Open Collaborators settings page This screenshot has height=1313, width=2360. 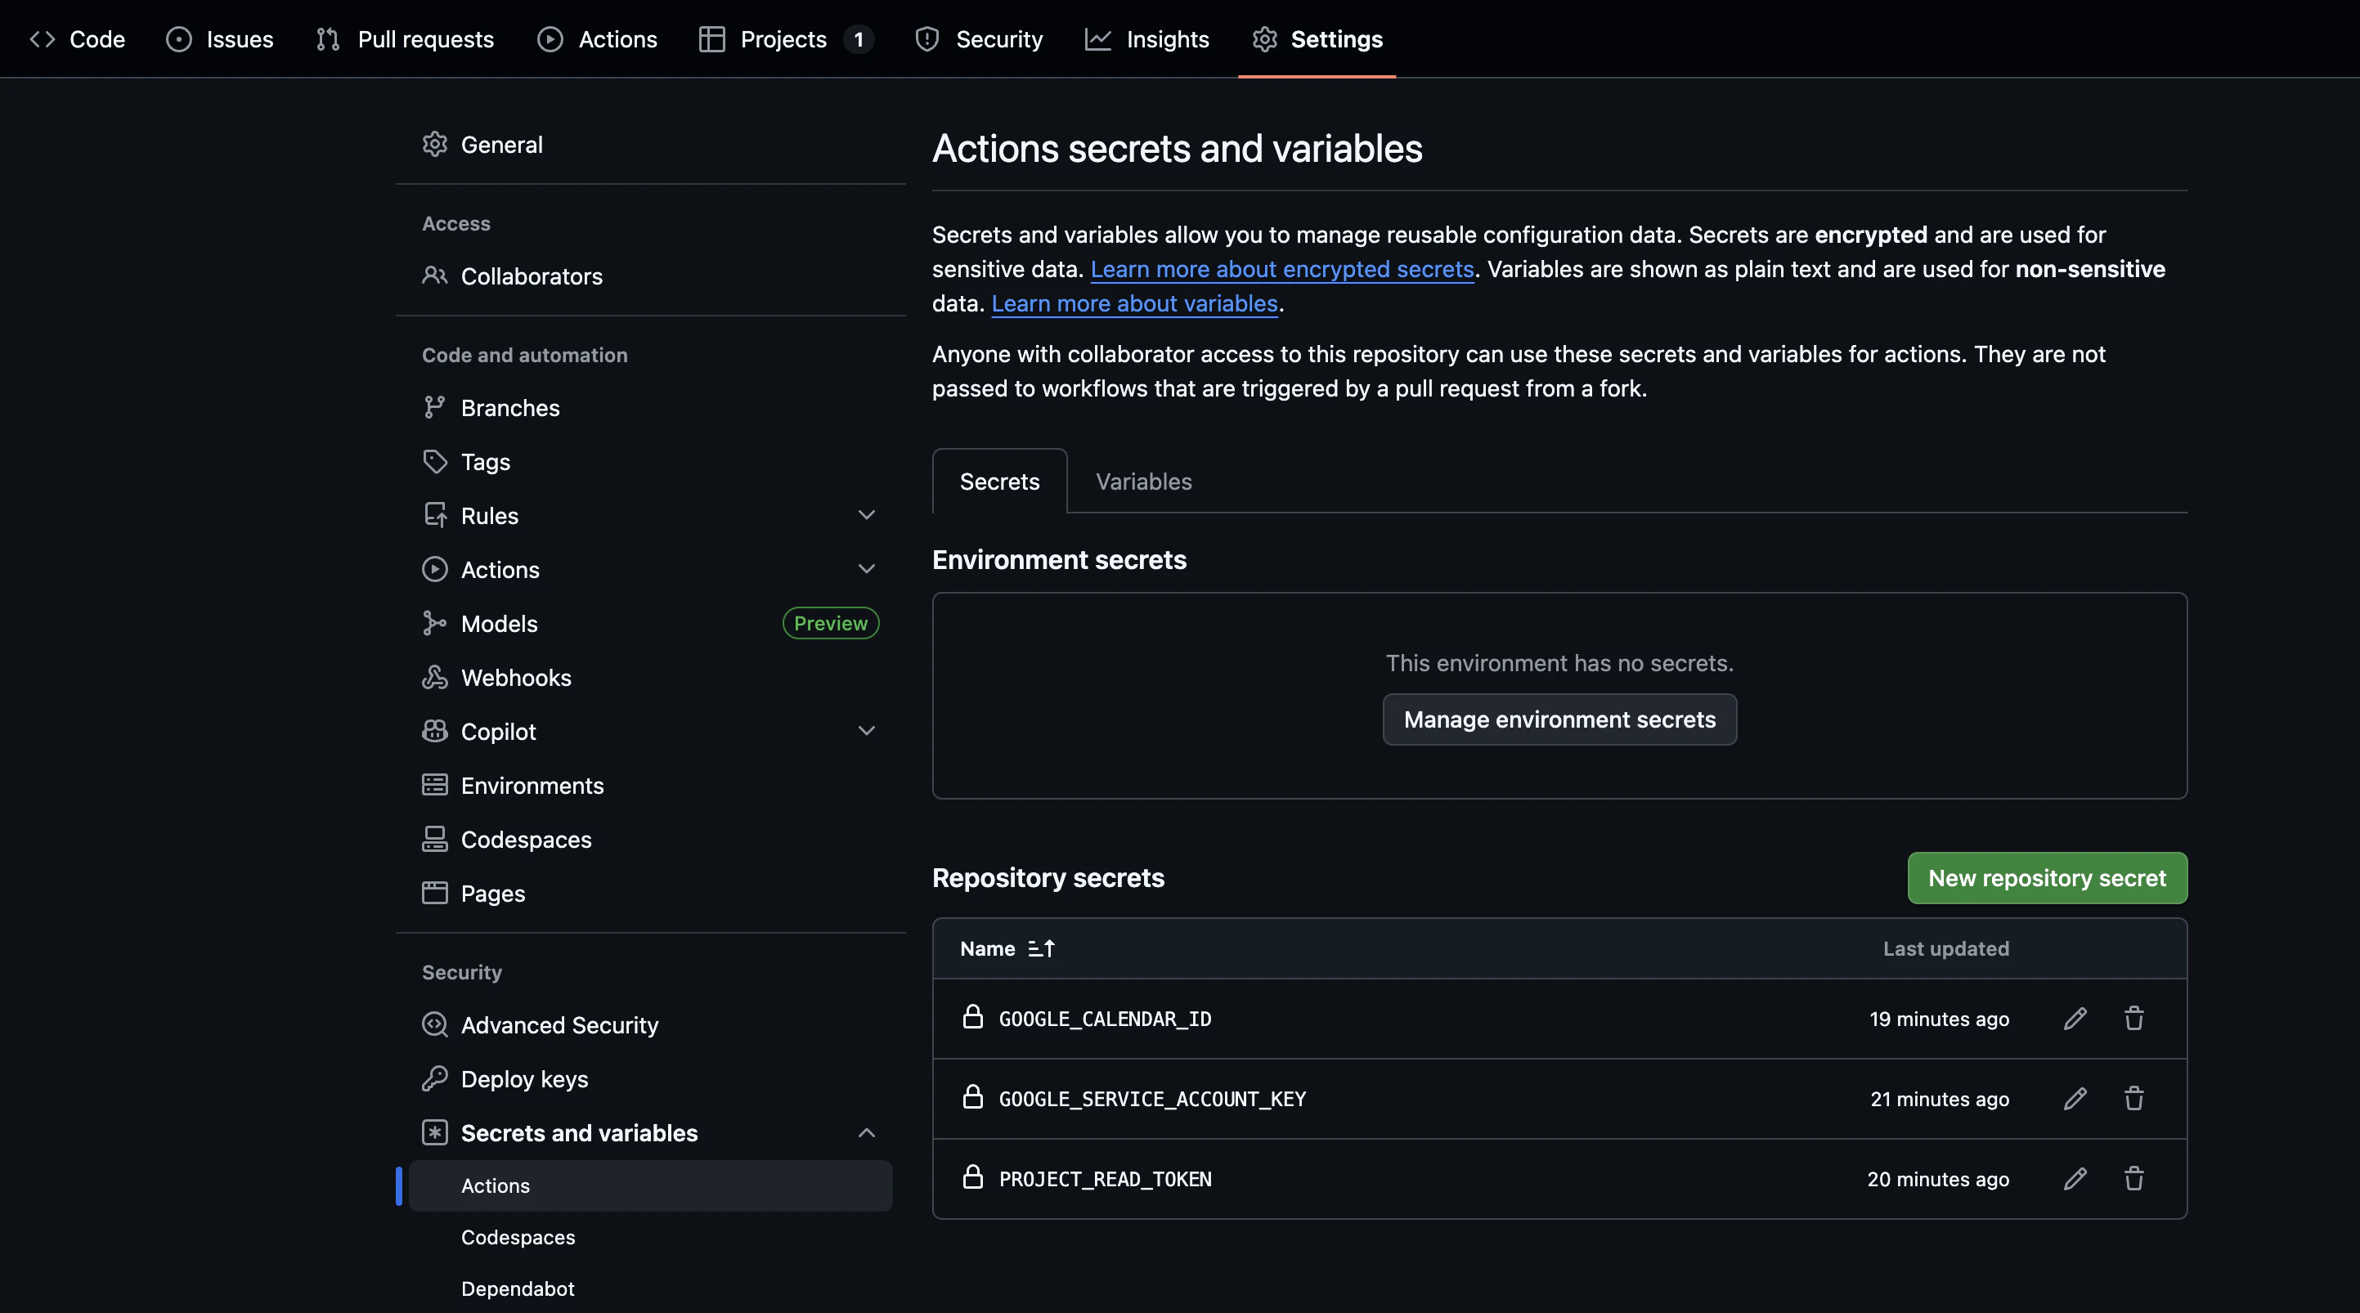click(650, 276)
